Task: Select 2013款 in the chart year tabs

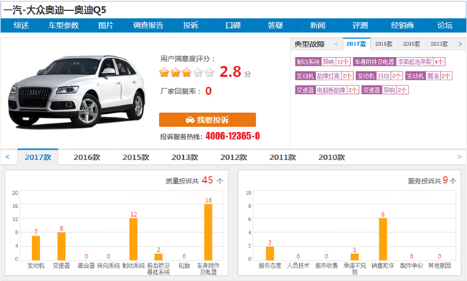Action: click(185, 158)
